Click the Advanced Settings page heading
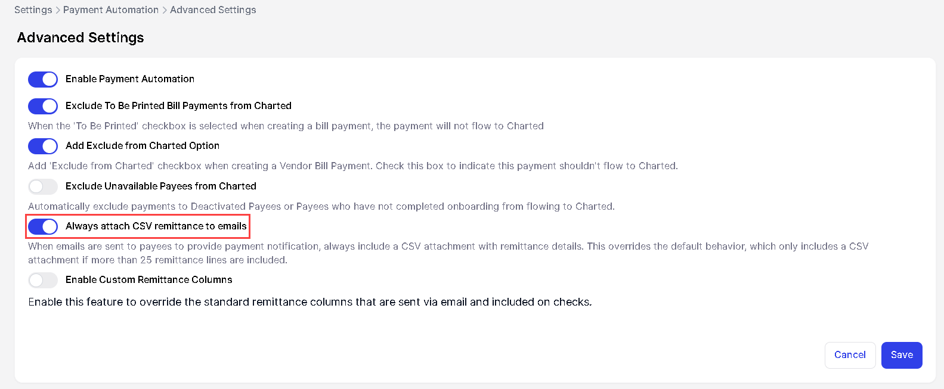 [x=81, y=38]
